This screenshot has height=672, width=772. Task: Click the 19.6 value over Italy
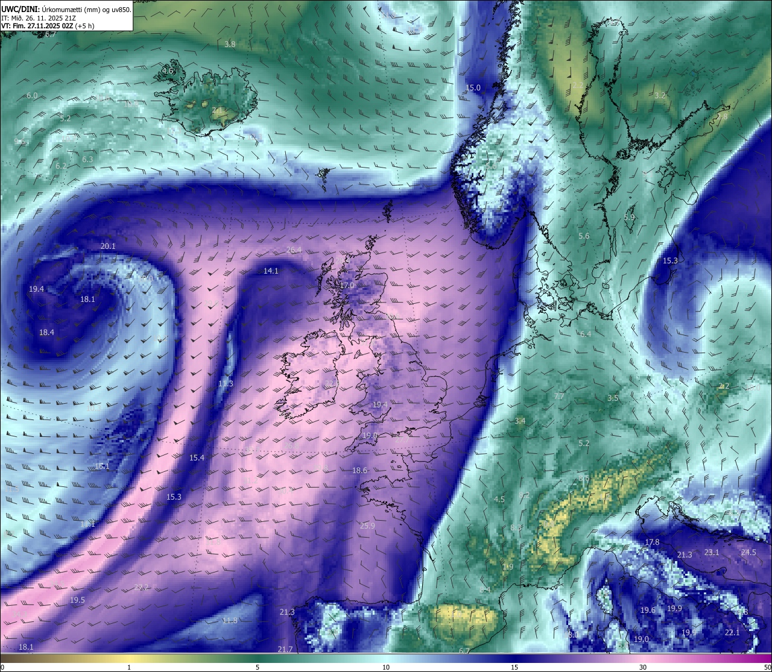coord(648,610)
